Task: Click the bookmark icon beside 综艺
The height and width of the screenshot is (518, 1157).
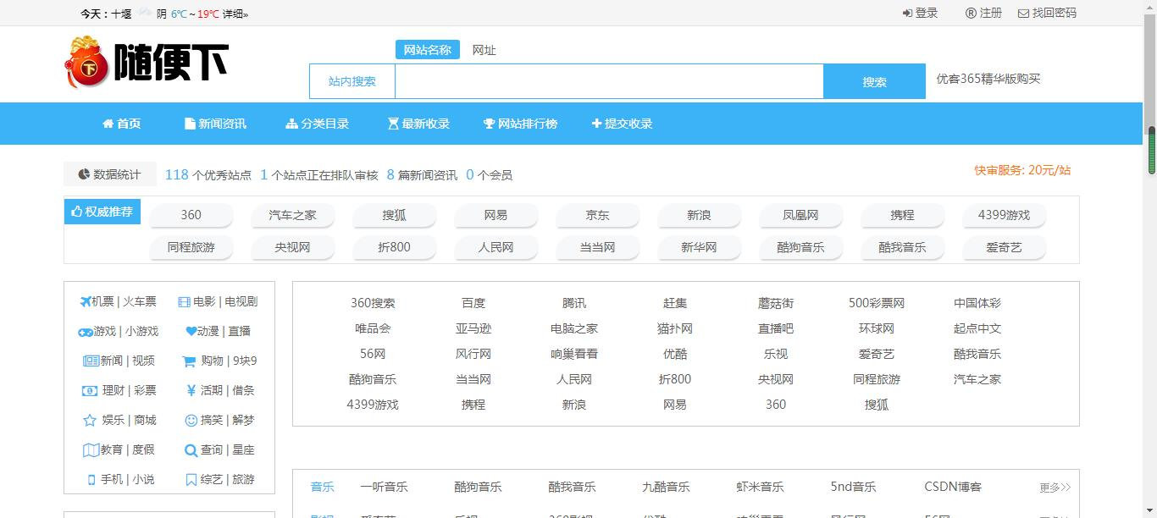Action: [x=191, y=480]
